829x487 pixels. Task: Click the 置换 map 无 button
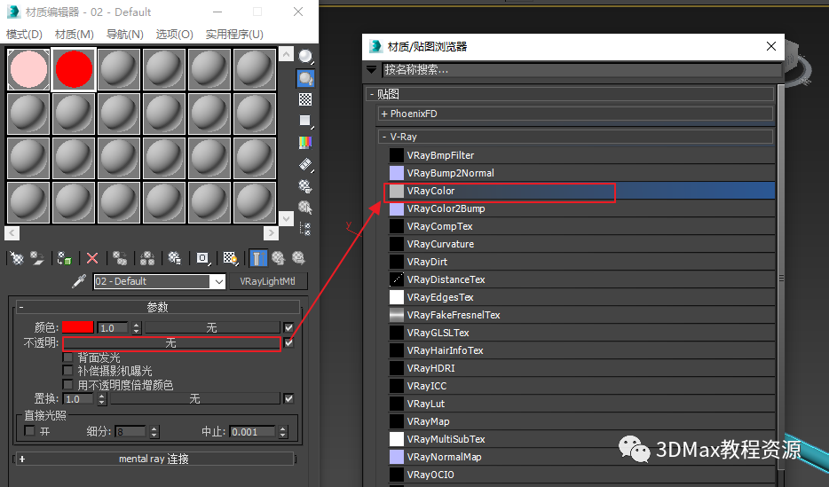coord(194,399)
